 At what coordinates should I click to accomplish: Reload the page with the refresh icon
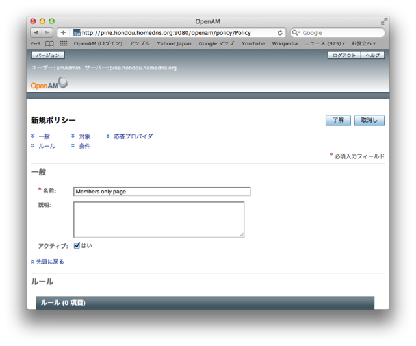point(280,32)
